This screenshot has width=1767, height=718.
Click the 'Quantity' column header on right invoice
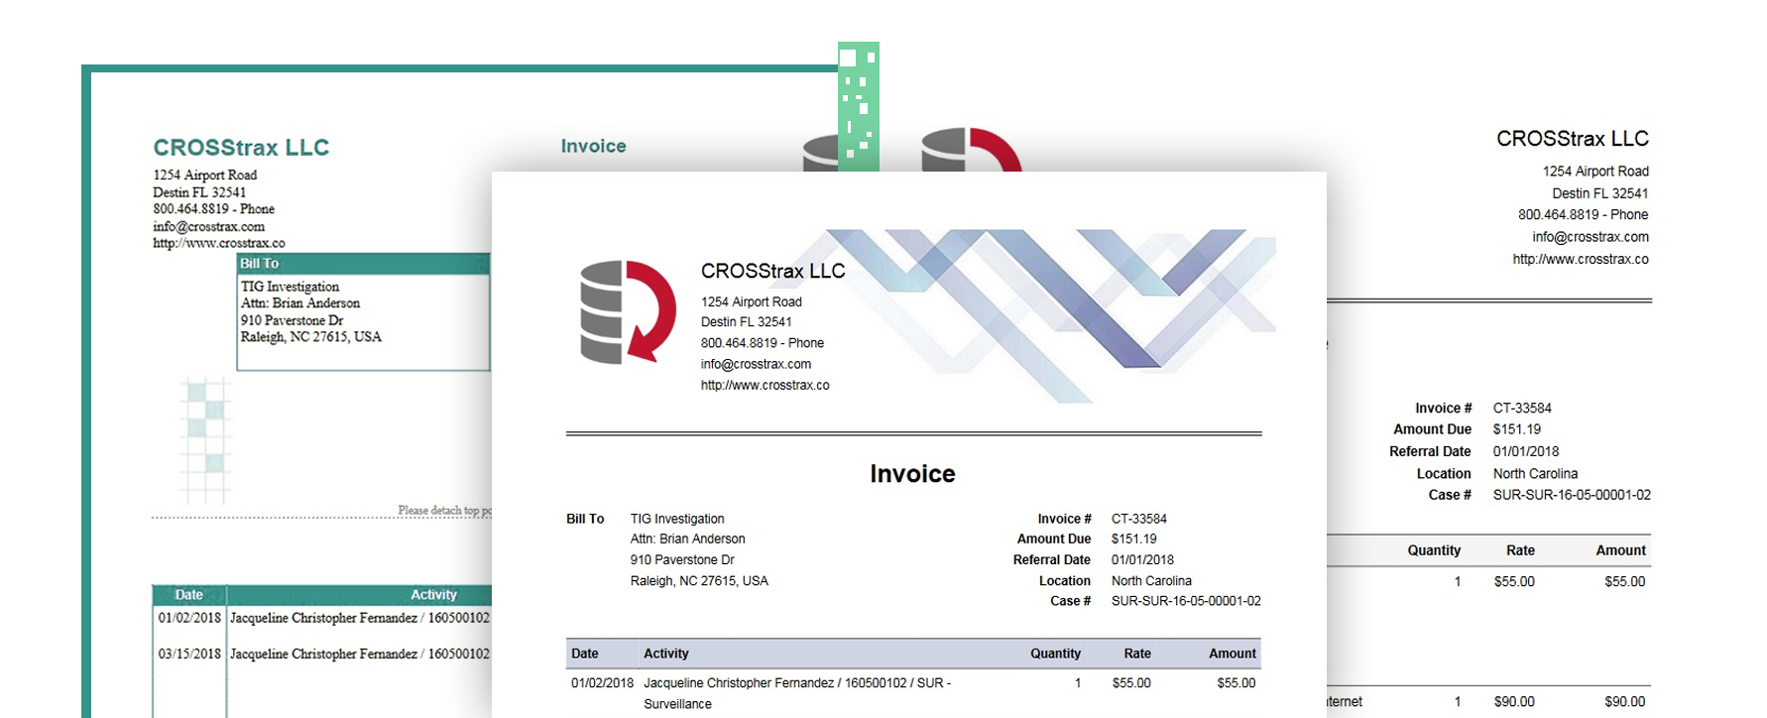click(1434, 550)
